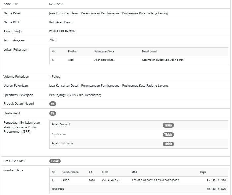
Task: Click the Tidak badge for Aspek Lingkungan
Action: coord(168,144)
